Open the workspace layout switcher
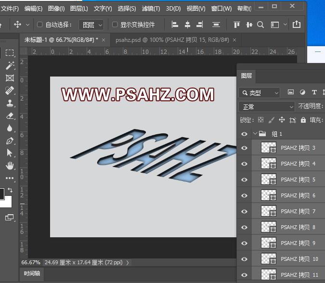Image resolution: width=325 pixels, height=283 pixels. pos(275,25)
